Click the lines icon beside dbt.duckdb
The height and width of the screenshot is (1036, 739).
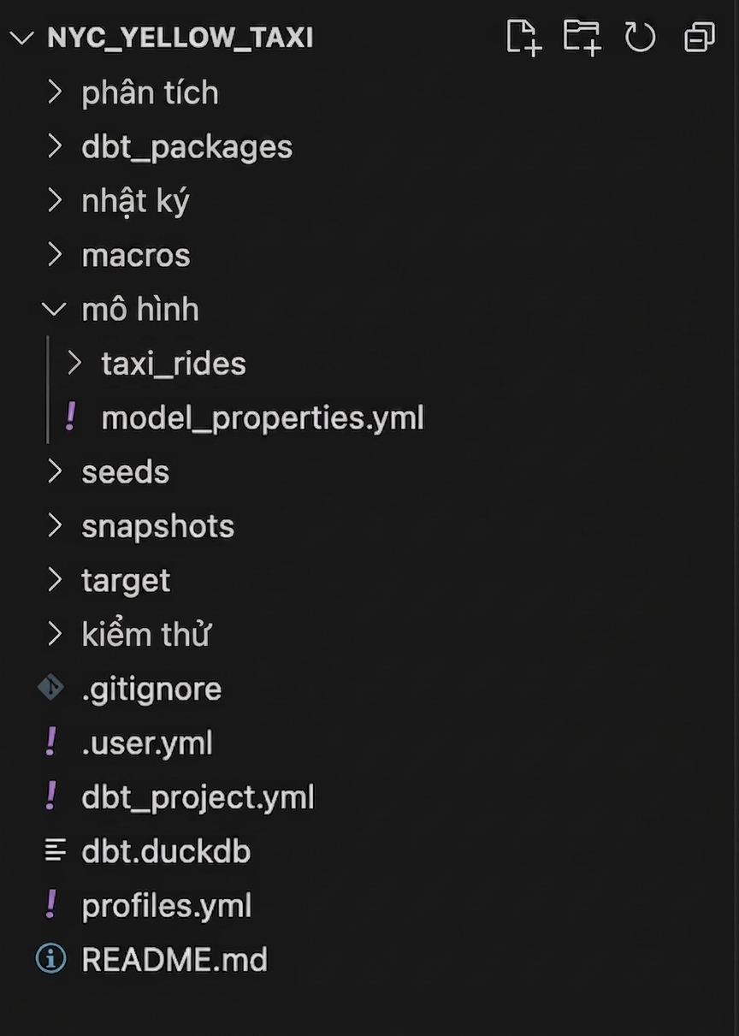click(x=55, y=850)
